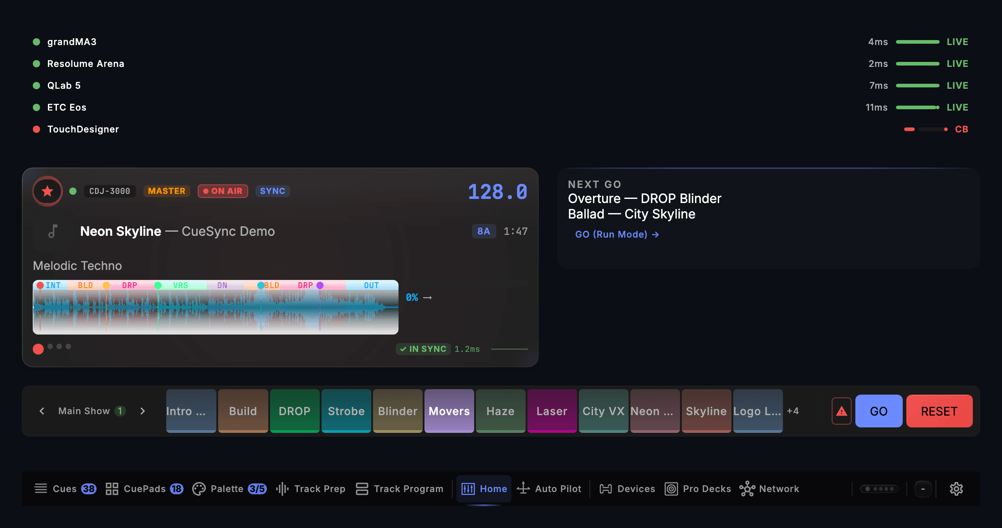Click the music note track artwork icon
Image resolution: width=1002 pixels, height=528 pixels.
click(53, 231)
